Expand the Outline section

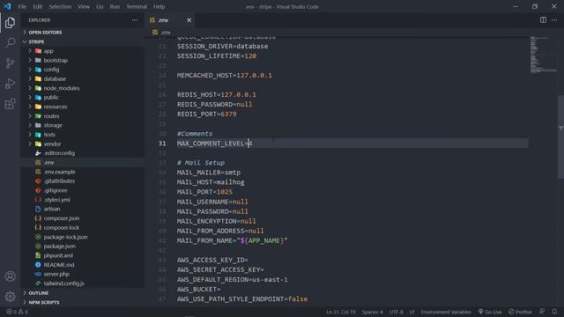tap(83, 293)
